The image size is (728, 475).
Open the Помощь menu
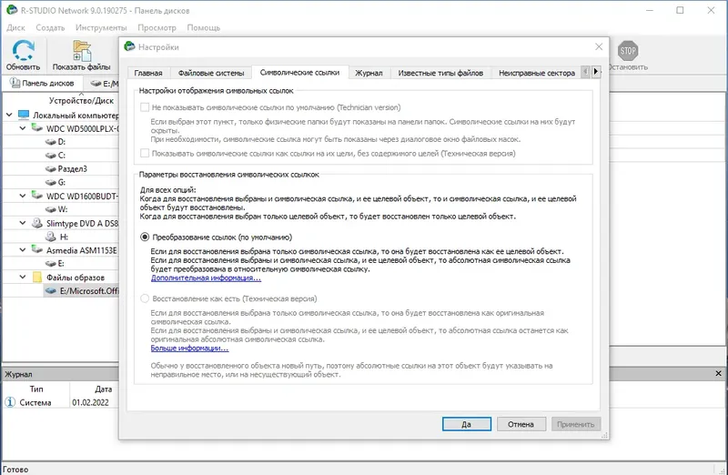(x=203, y=27)
